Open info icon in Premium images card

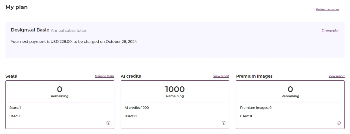[x=339, y=123]
